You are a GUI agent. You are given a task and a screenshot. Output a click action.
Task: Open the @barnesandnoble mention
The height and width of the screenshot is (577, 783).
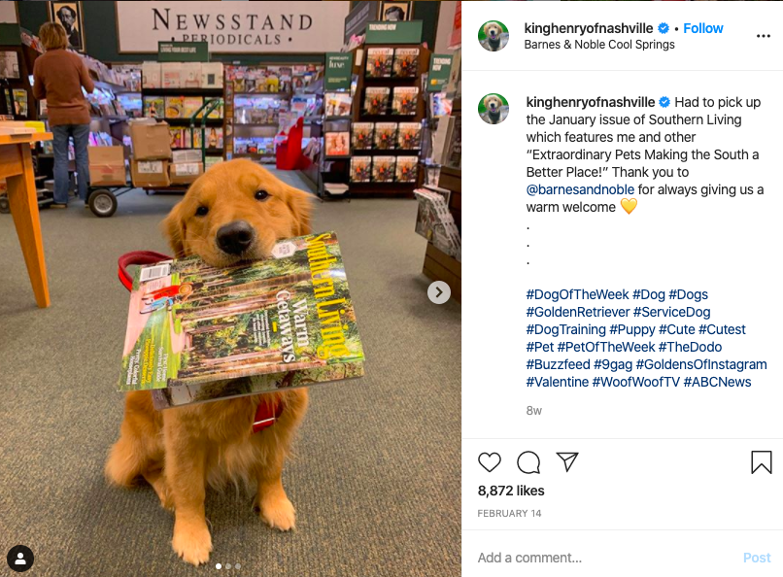coord(580,189)
